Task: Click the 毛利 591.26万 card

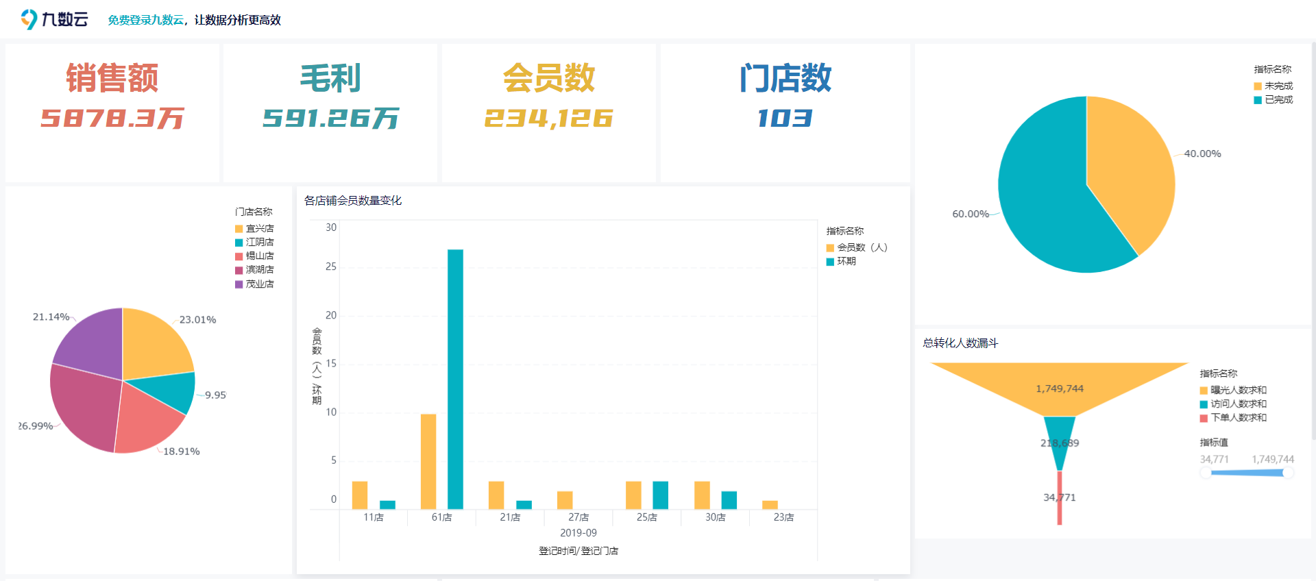Action: tap(330, 113)
